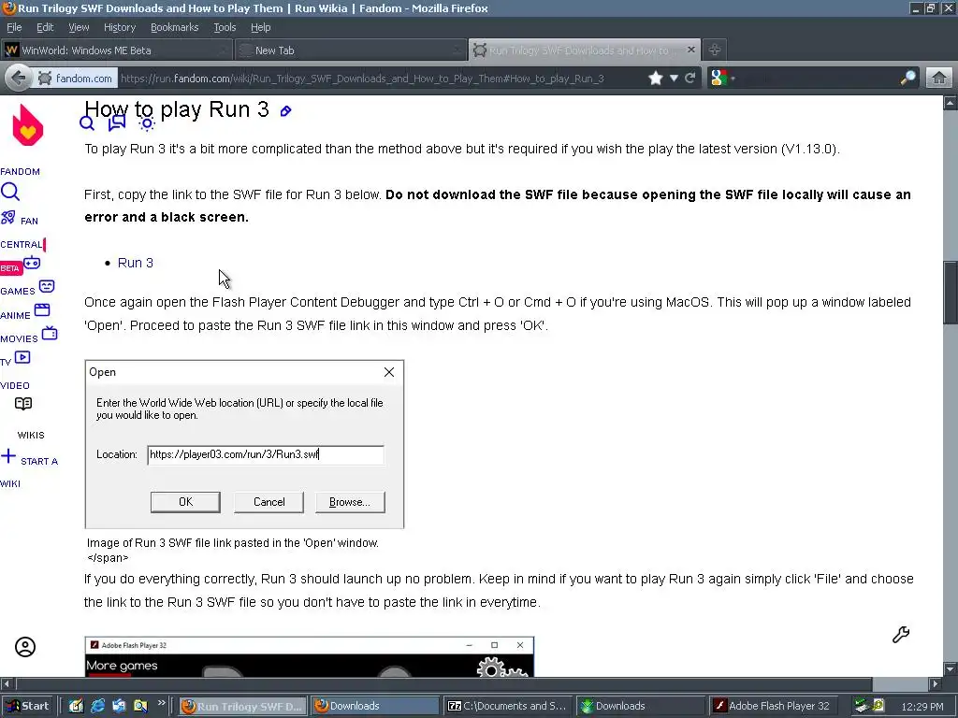This screenshot has width=958, height=718.
Task: Click the horizontal scrollbar right arrow
Action: point(936,683)
